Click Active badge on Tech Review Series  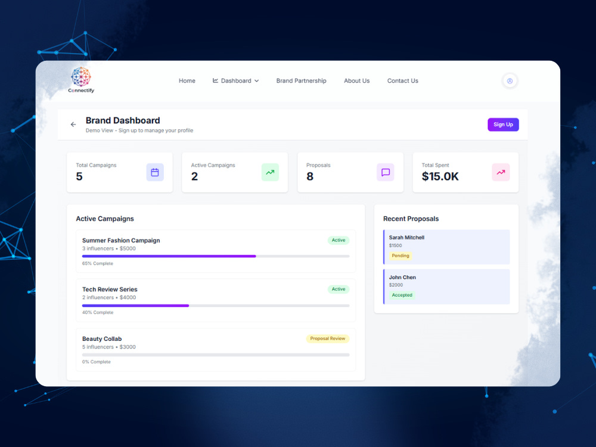click(339, 289)
